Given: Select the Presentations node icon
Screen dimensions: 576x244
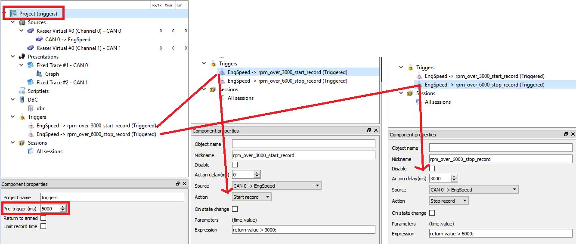Looking at the screenshot, I should pos(22,57).
